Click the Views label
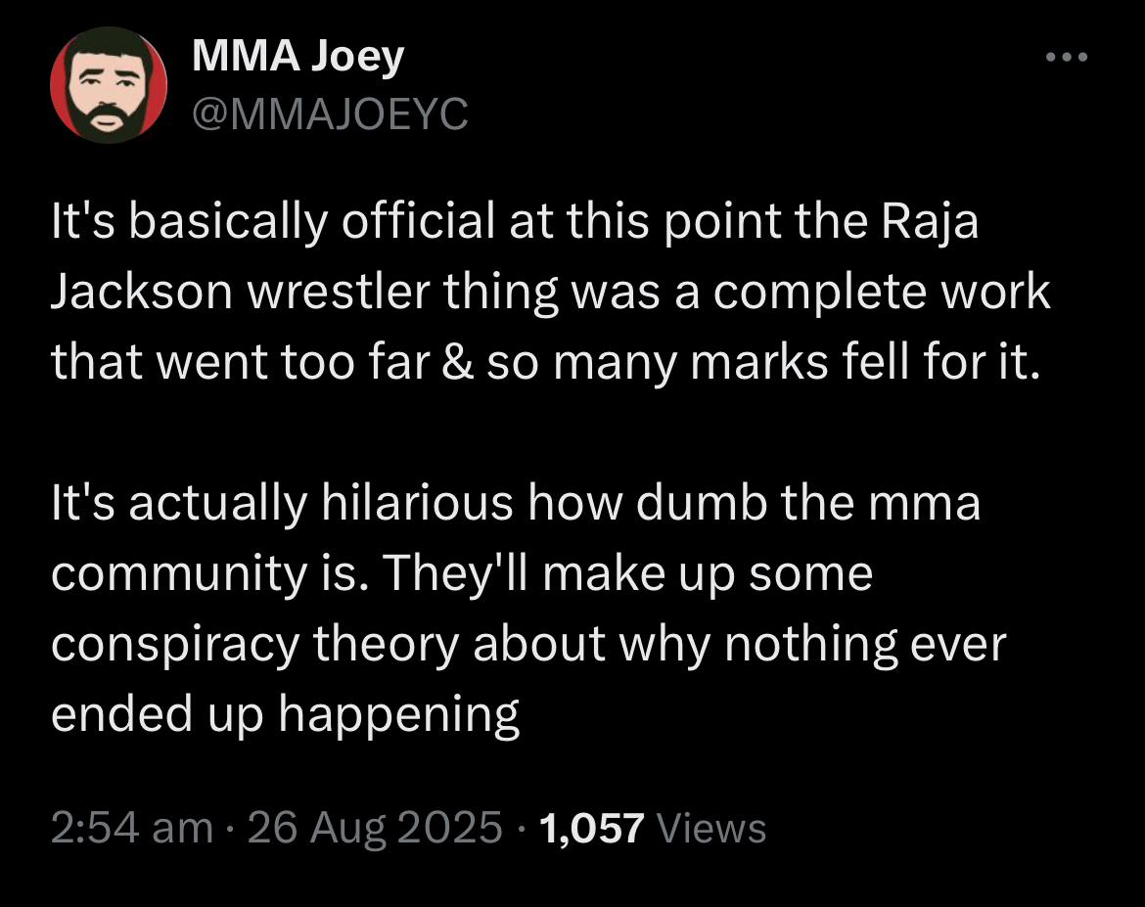 tap(710, 828)
